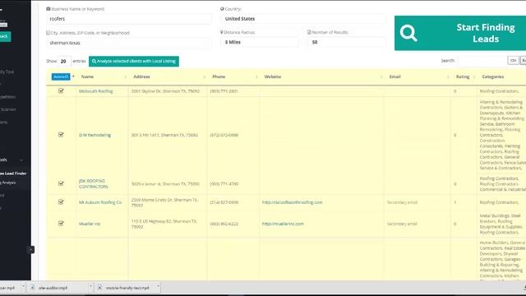
Task: Open the Distance Radius 5 Miles dropdown
Action: (260, 42)
